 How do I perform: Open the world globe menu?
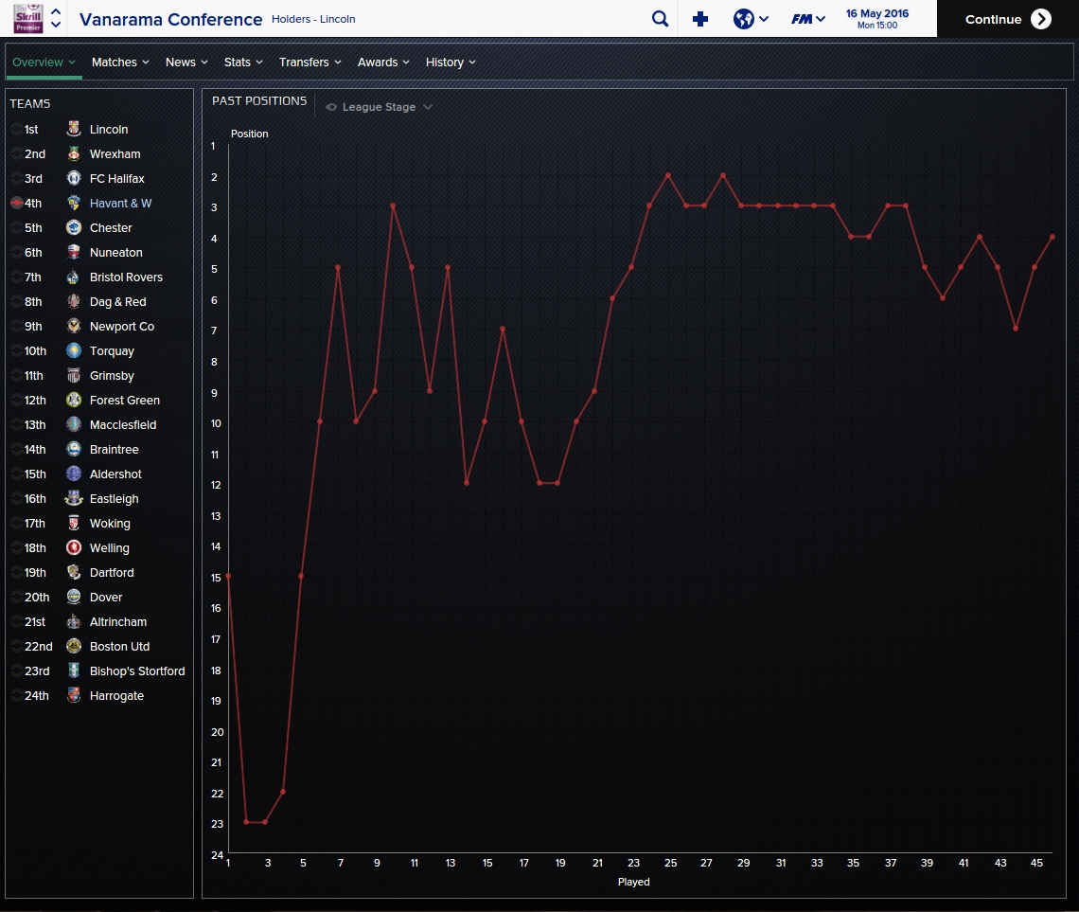pyautogui.click(x=751, y=19)
